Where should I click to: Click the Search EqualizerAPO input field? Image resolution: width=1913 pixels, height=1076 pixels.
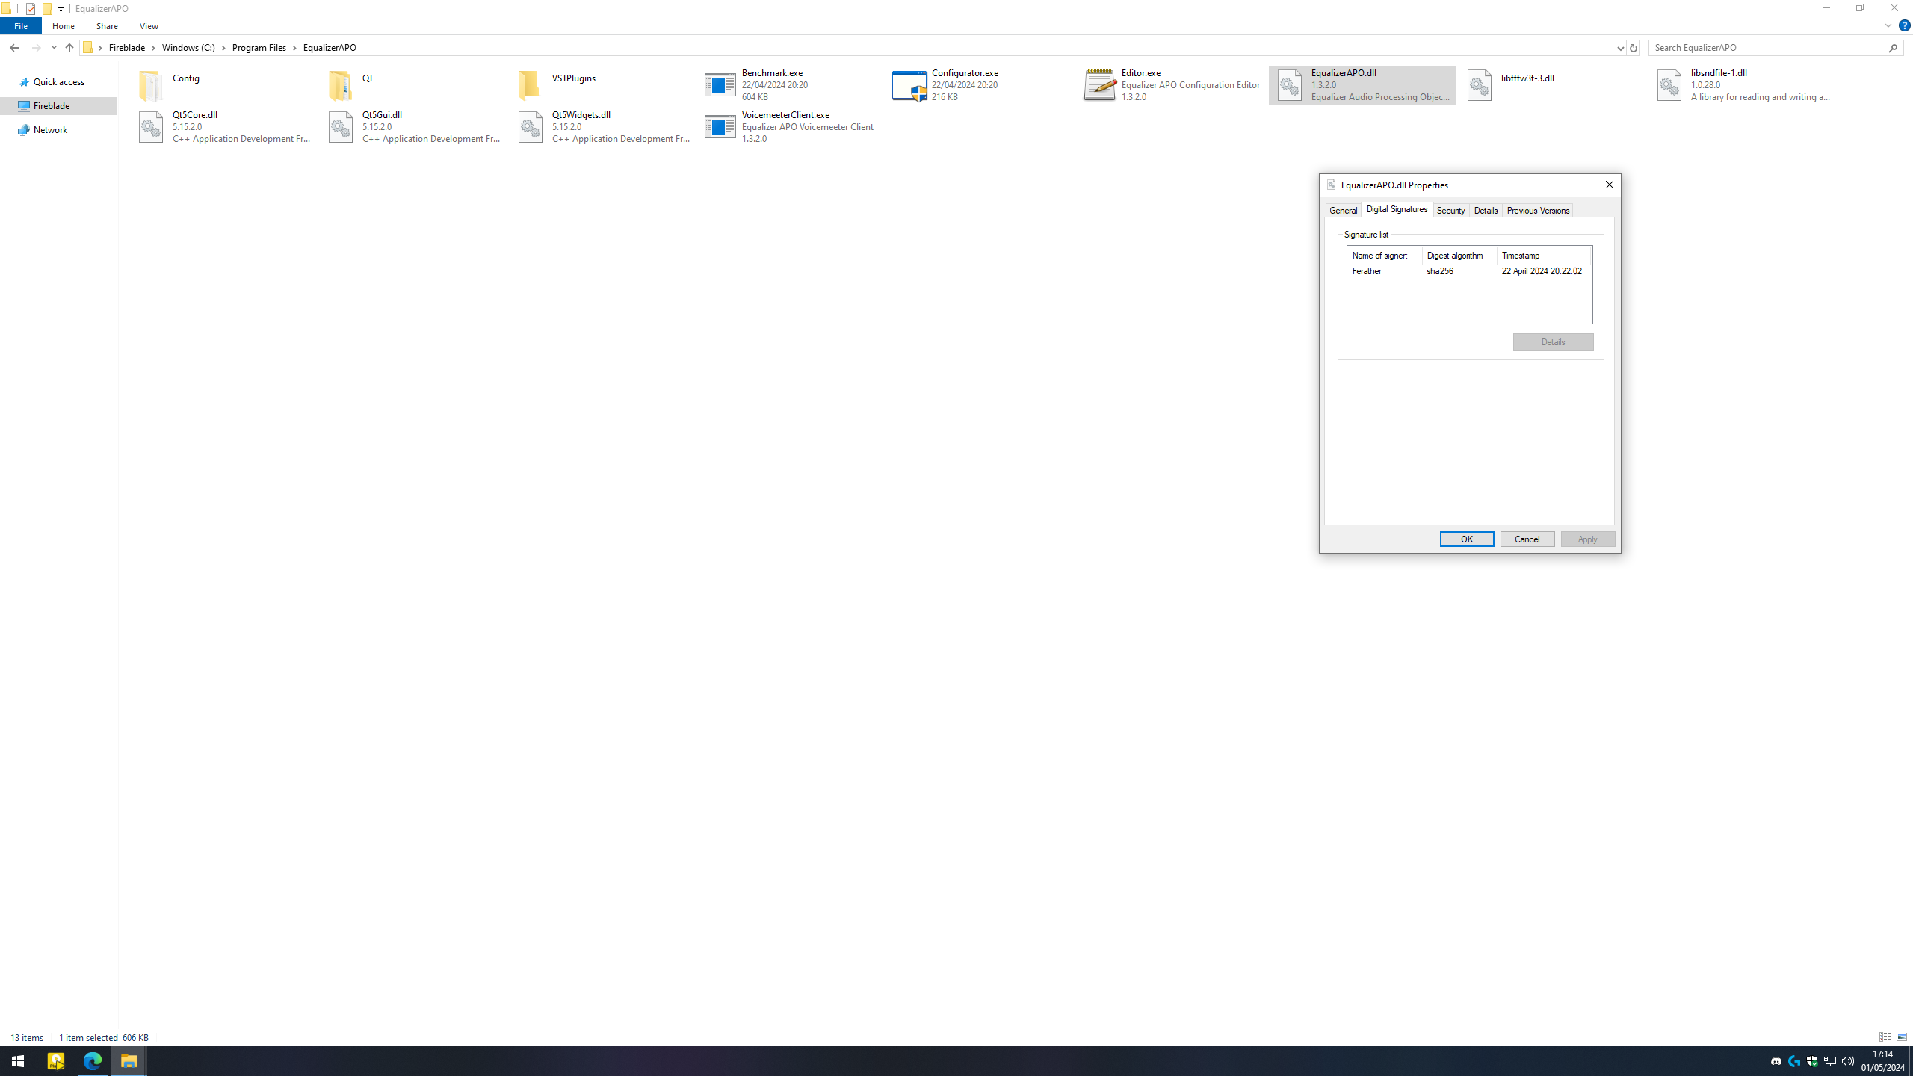coord(1768,48)
